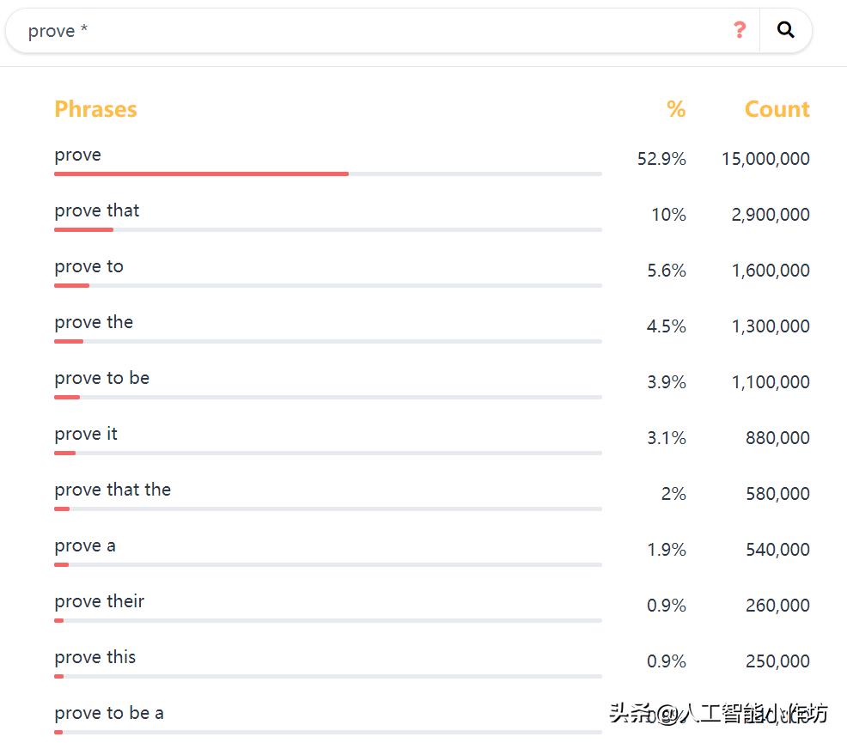This screenshot has height=743, width=847.
Task: Open the red question mark help icon
Action: click(739, 31)
